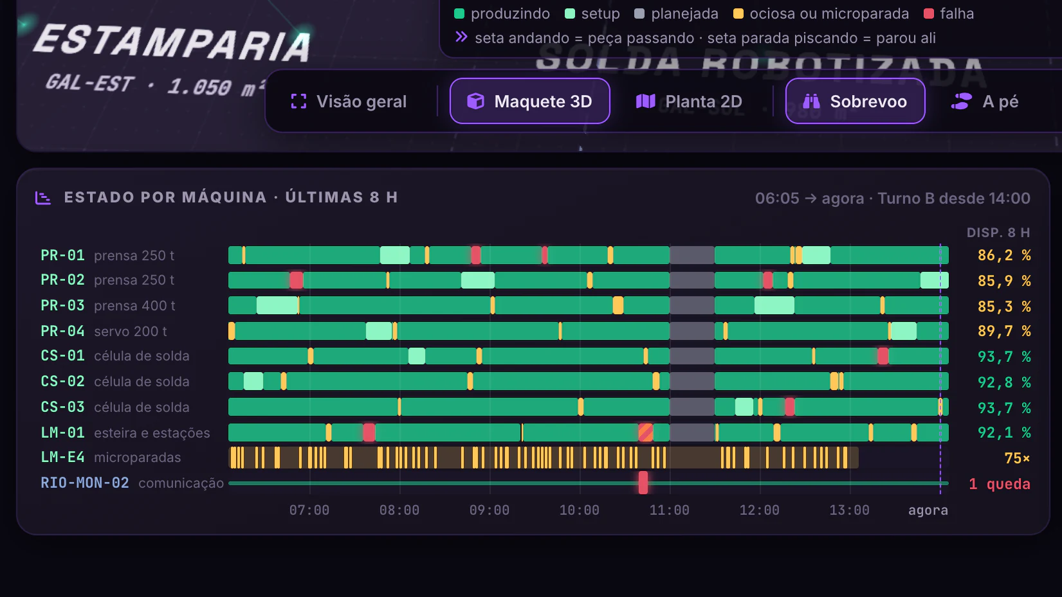Switch to Planta 2D view

click(689, 102)
